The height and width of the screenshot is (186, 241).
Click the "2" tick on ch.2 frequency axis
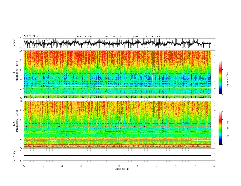[21, 139]
